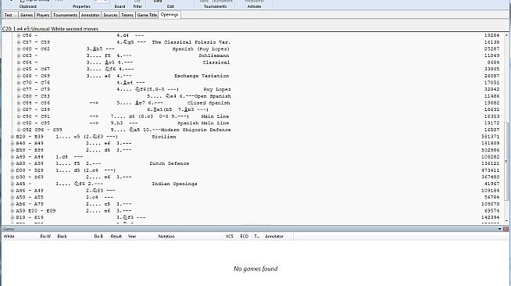Sort games by Year column
511x286 pixels.
click(141, 237)
